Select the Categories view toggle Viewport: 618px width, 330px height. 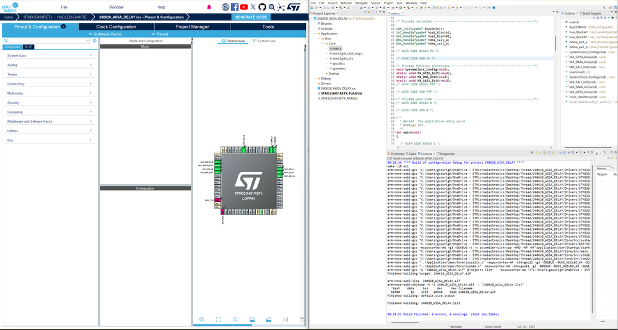coord(12,47)
